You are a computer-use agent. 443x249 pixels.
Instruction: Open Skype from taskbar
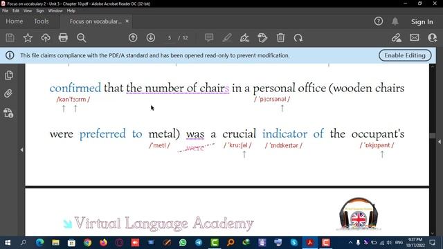(293, 243)
